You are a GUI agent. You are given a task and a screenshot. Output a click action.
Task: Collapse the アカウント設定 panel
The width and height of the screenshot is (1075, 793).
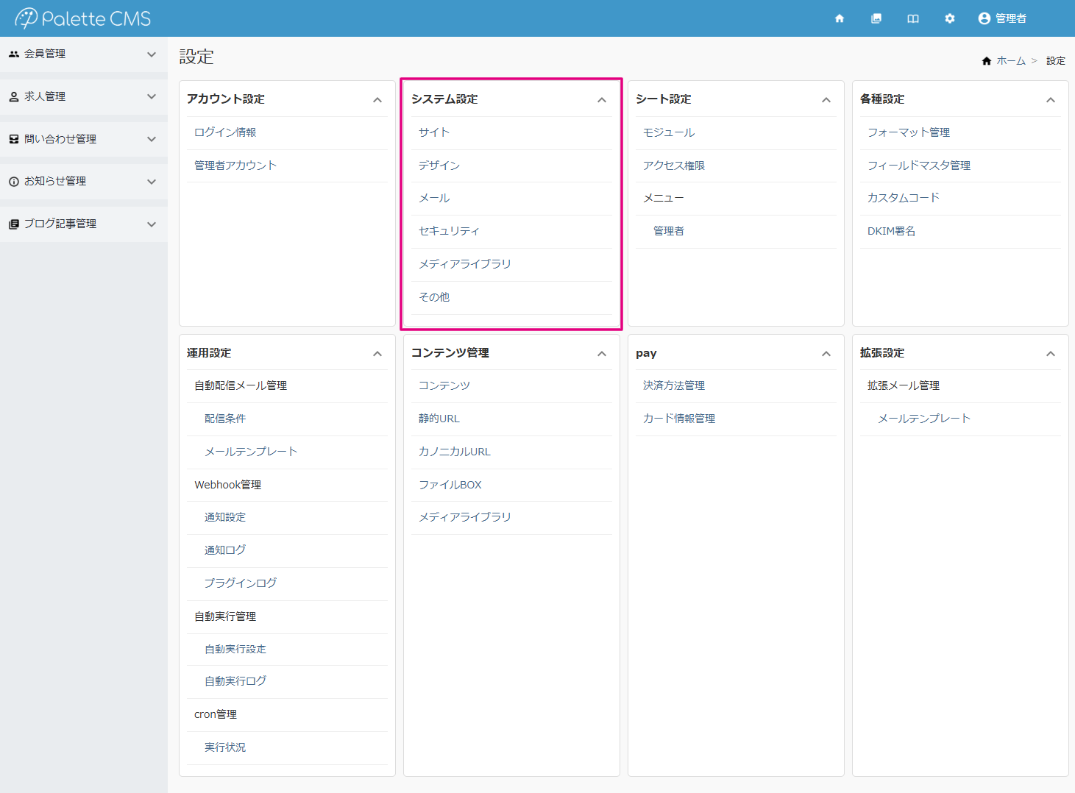pyautogui.click(x=377, y=100)
